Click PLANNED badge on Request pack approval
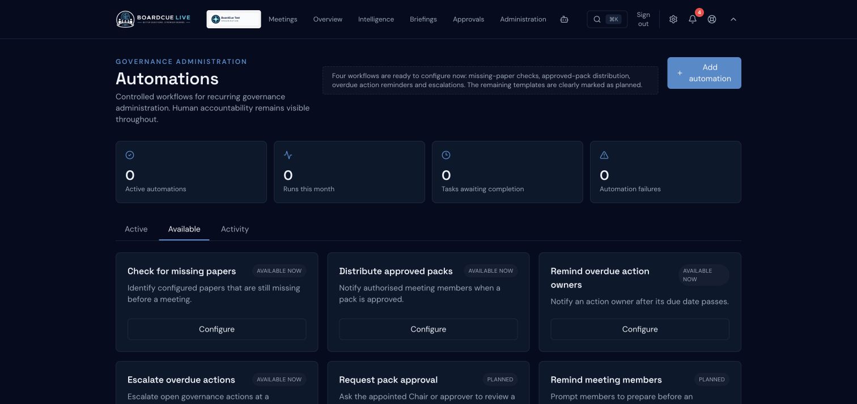 tap(500, 380)
